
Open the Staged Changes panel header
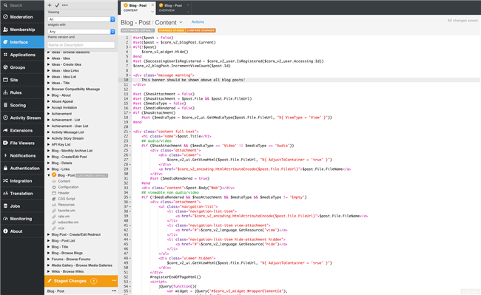(81, 281)
